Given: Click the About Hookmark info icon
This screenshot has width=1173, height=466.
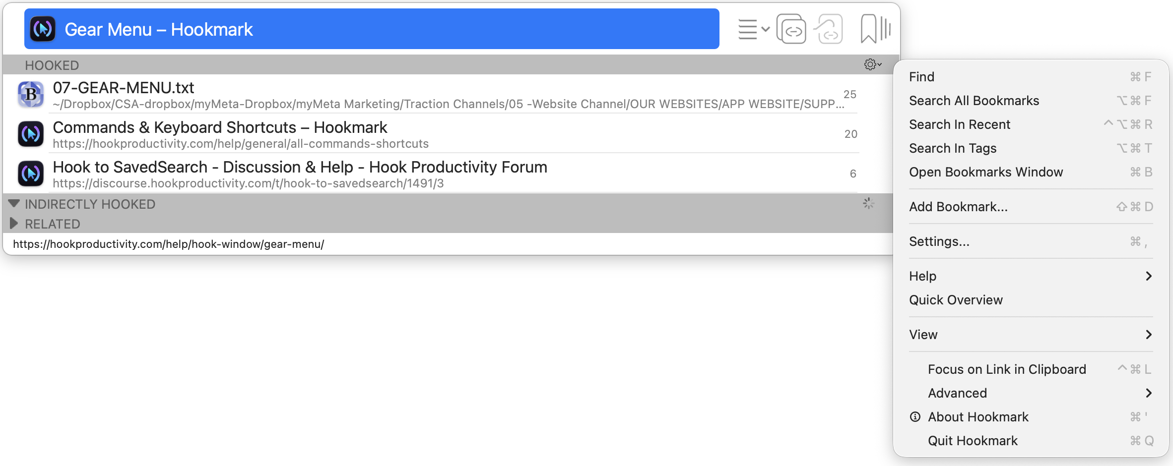Looking at the screenshot, I should 915,417.
